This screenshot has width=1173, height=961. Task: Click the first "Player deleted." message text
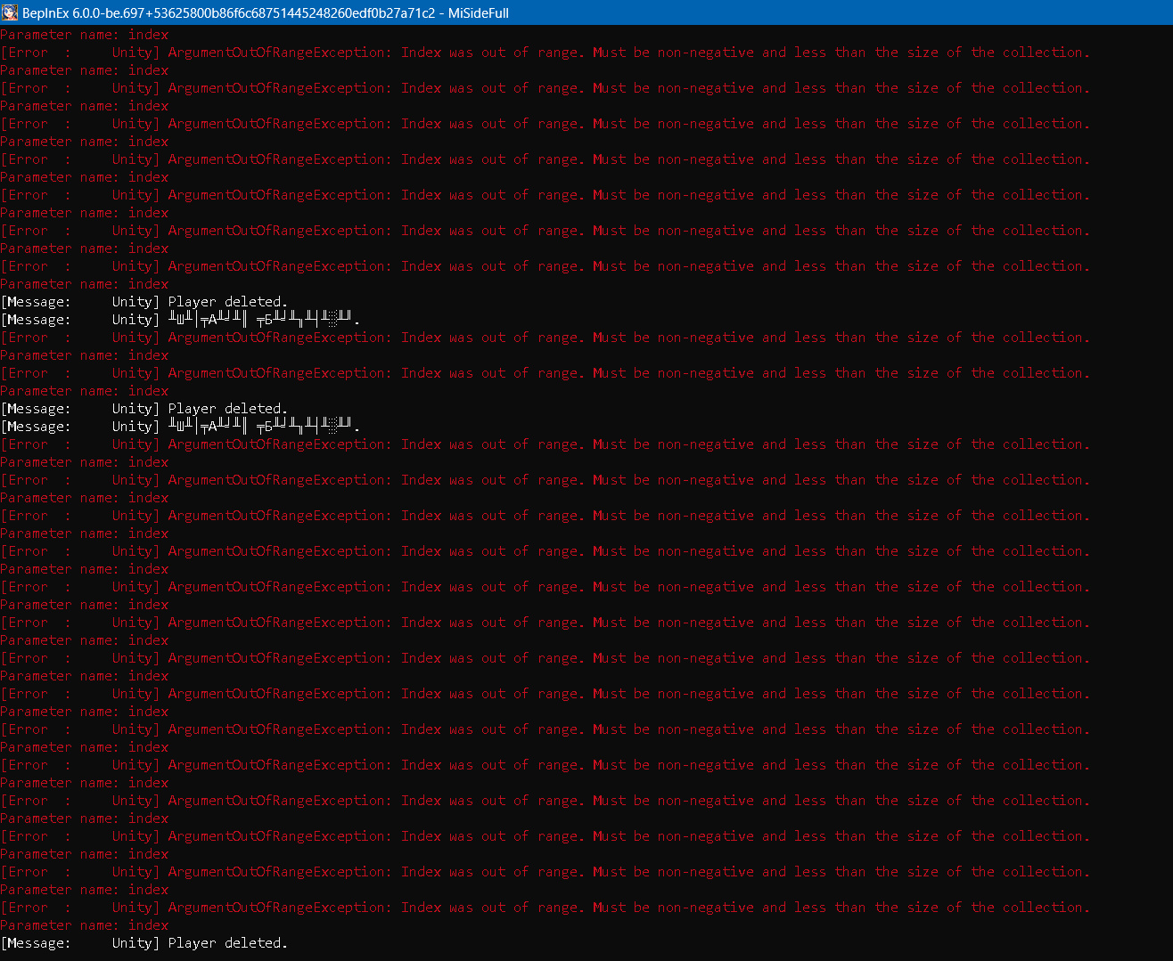tap(227, 302)
